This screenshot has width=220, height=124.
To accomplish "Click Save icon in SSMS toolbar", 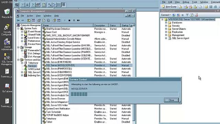I will 211,7.
